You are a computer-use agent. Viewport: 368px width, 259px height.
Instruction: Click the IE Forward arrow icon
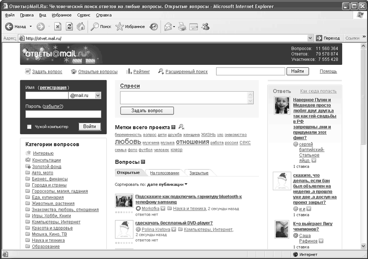point(40,27)
